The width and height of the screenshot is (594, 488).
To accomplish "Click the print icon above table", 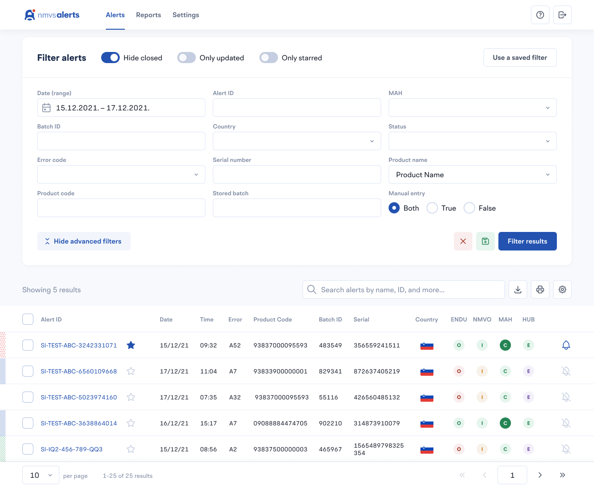I will pos(540,289).
